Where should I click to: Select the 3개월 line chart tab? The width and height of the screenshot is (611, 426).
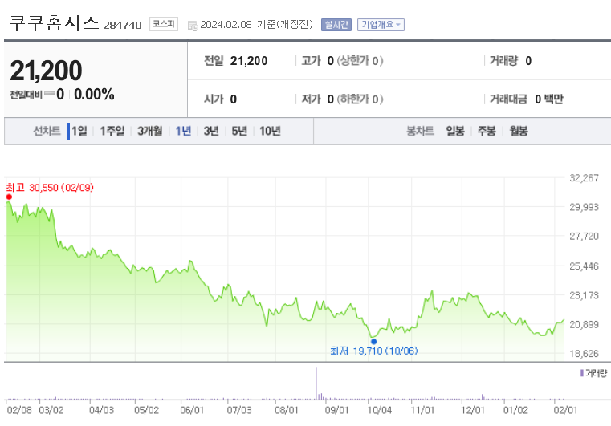(149, 131)
